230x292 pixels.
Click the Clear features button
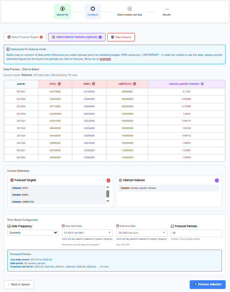(x=121, y=37)
